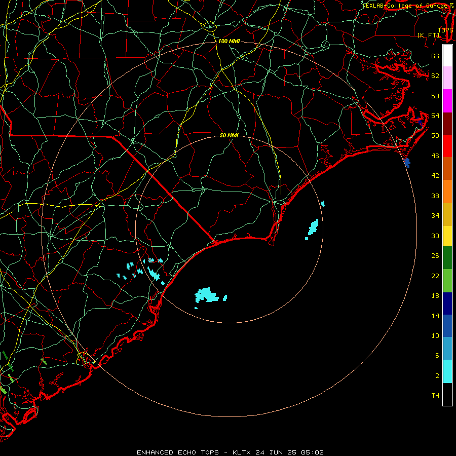The image size is (456, 456).
Task: Click the legend value "18"
Action: 435,296
